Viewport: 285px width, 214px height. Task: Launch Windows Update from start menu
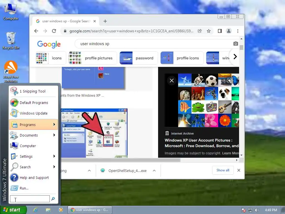click(x=33, y=113)
